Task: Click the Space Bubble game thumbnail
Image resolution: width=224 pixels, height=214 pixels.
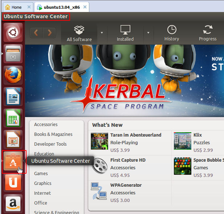Action: pyautogui.click(x=182, y=166)
